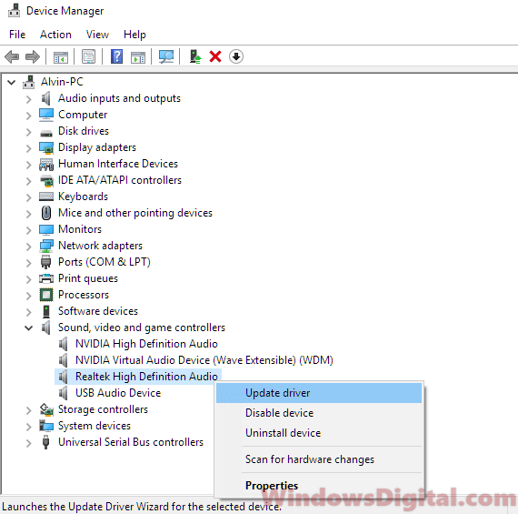Select the Monitors category label
Viewport: 518px width, 514px height.
tap(80, 229)
